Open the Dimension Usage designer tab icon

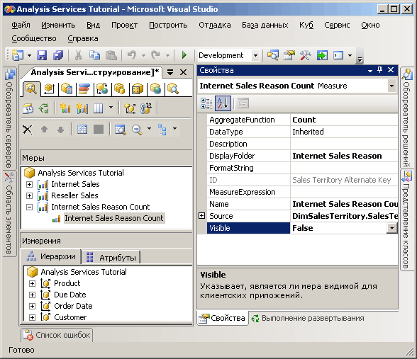point(49,89)
